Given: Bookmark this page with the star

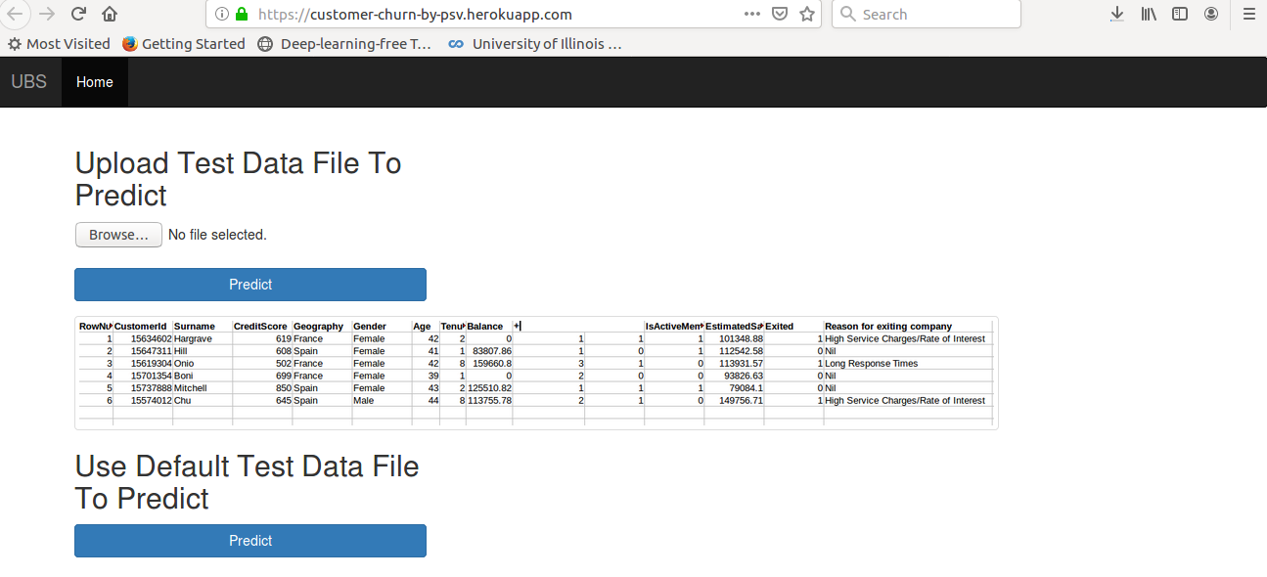Looking at the screenshot, I should [807, 14].
